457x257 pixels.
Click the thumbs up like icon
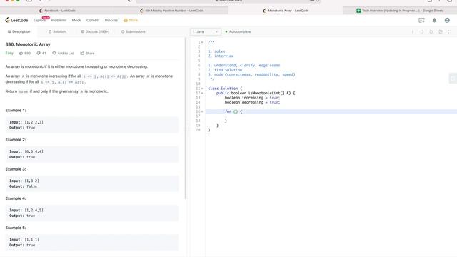tap(21, 53)
